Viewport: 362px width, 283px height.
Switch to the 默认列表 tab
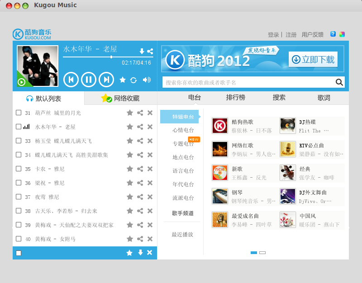point(48,98)
